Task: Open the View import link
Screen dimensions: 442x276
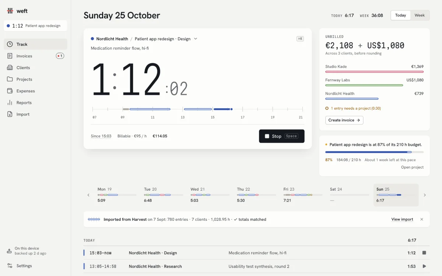Action: tap(402, 219)
